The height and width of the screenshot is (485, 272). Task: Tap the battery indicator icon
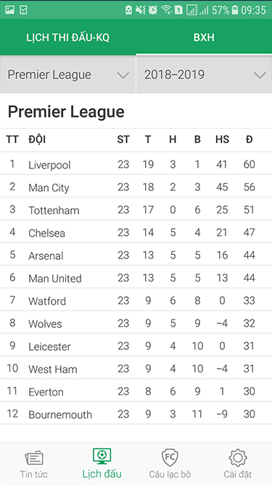point(235,10)
